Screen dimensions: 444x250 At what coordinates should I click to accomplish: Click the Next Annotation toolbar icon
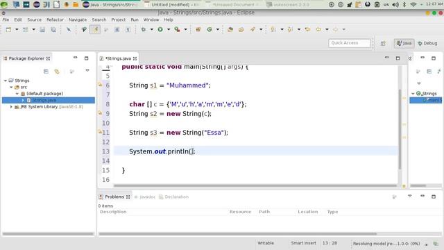pyautogui.click(x=273, y=29)
